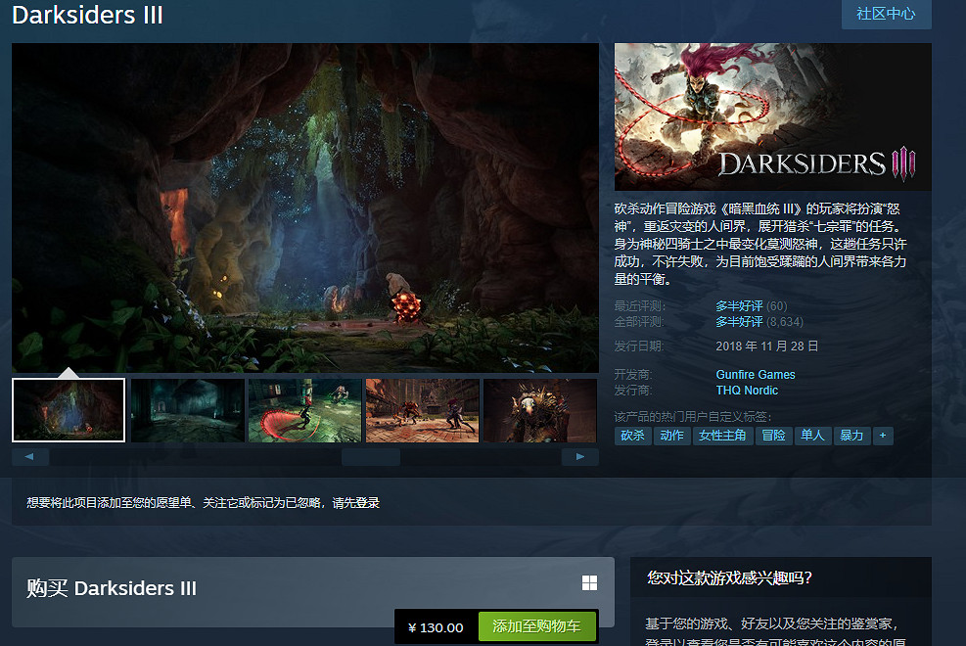The image size is (966, 646).
Task: Select the 女性主角 tag
Action: pos(722,436)
